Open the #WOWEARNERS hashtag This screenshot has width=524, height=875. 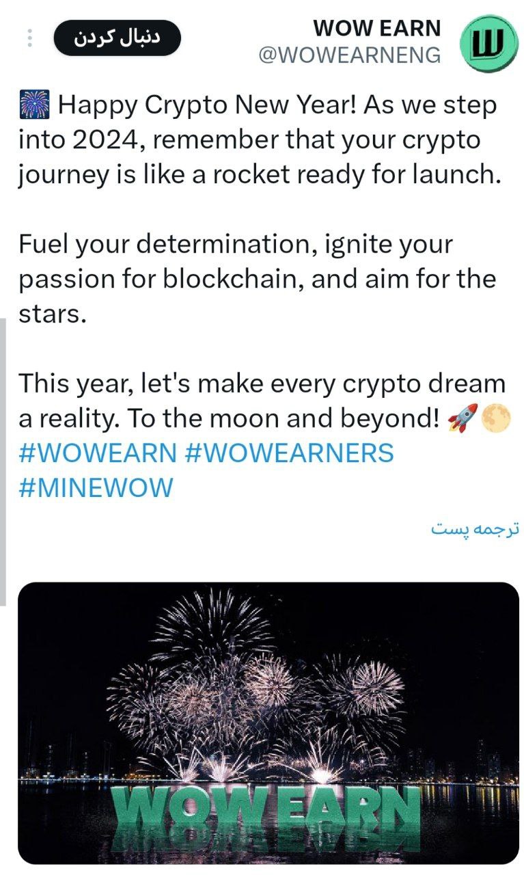(x=290, y=453)
